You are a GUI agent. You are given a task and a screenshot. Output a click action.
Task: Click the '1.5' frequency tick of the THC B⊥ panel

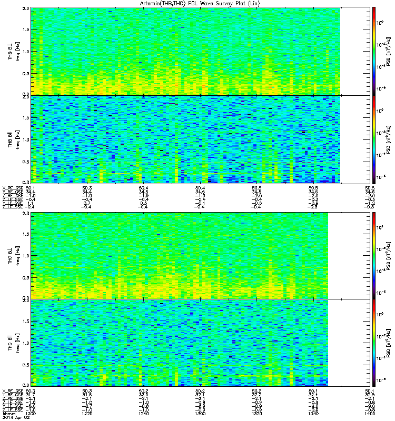[26, 234]
